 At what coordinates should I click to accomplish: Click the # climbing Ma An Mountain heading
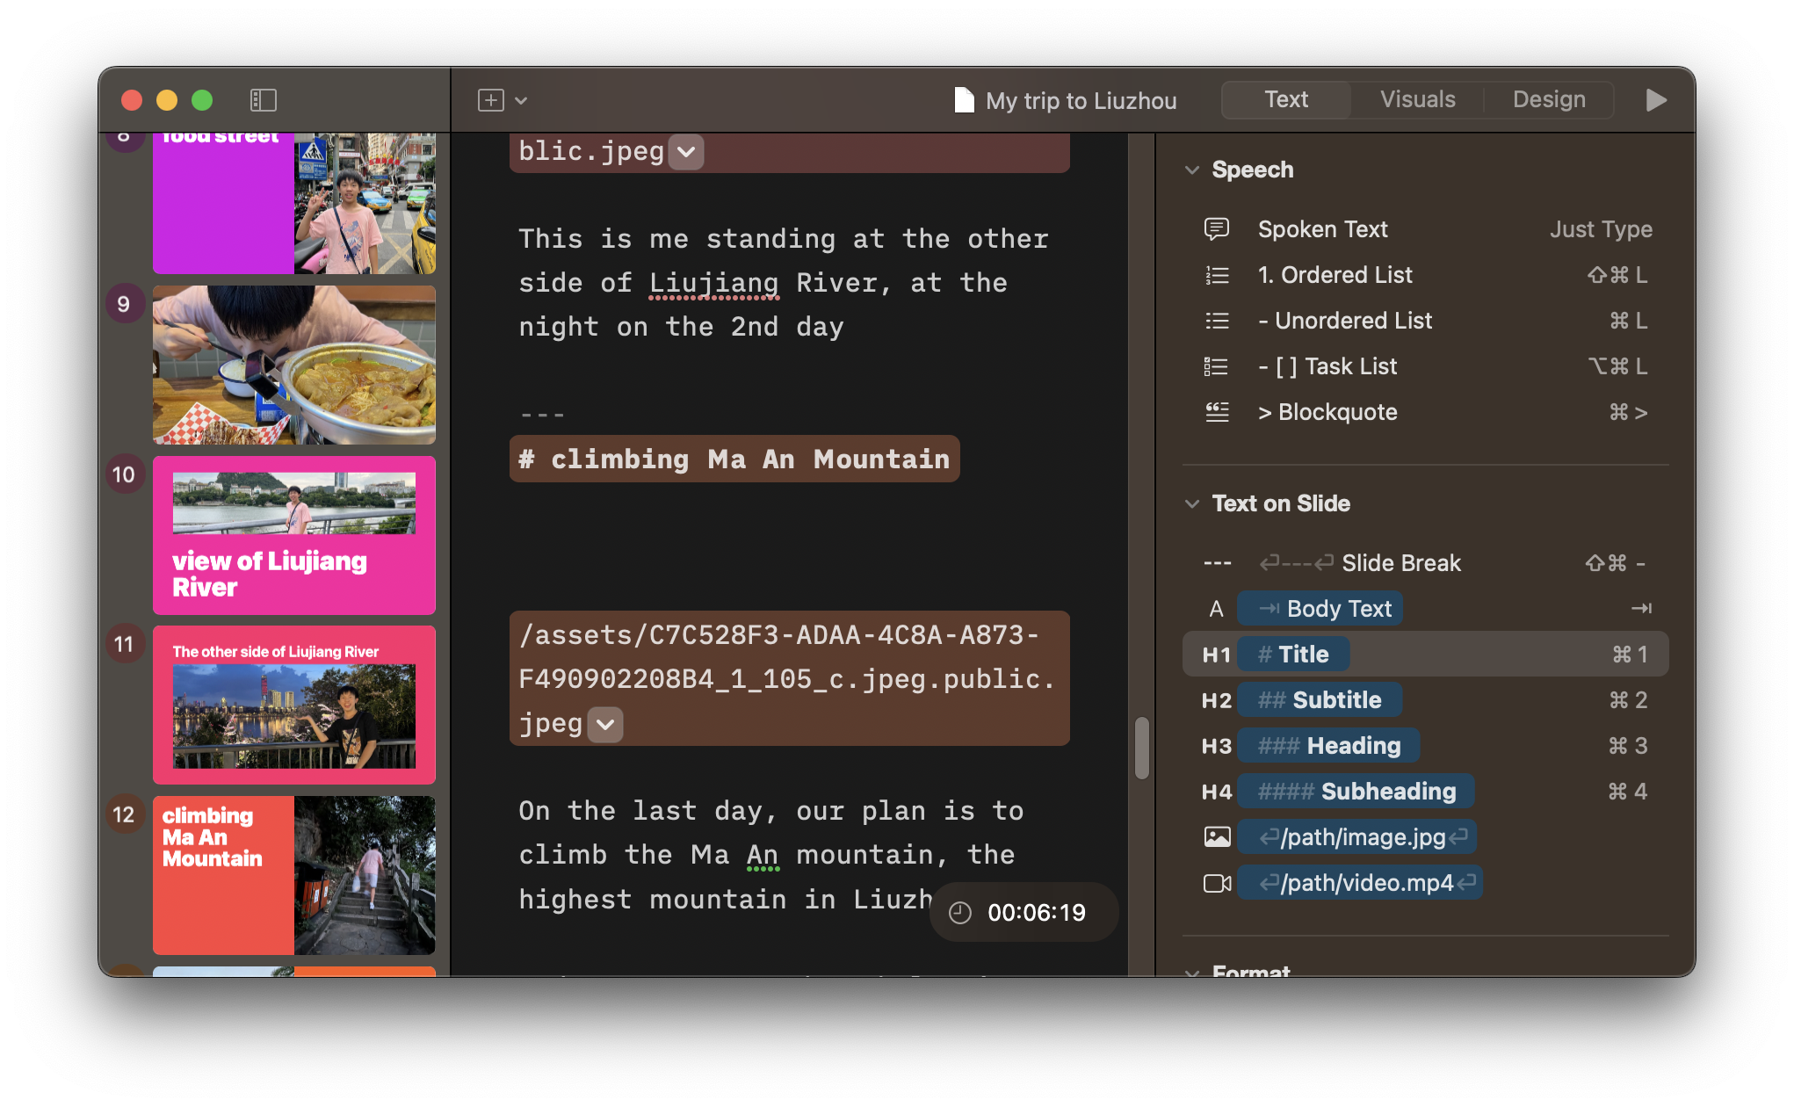click(x=734, y=459)
